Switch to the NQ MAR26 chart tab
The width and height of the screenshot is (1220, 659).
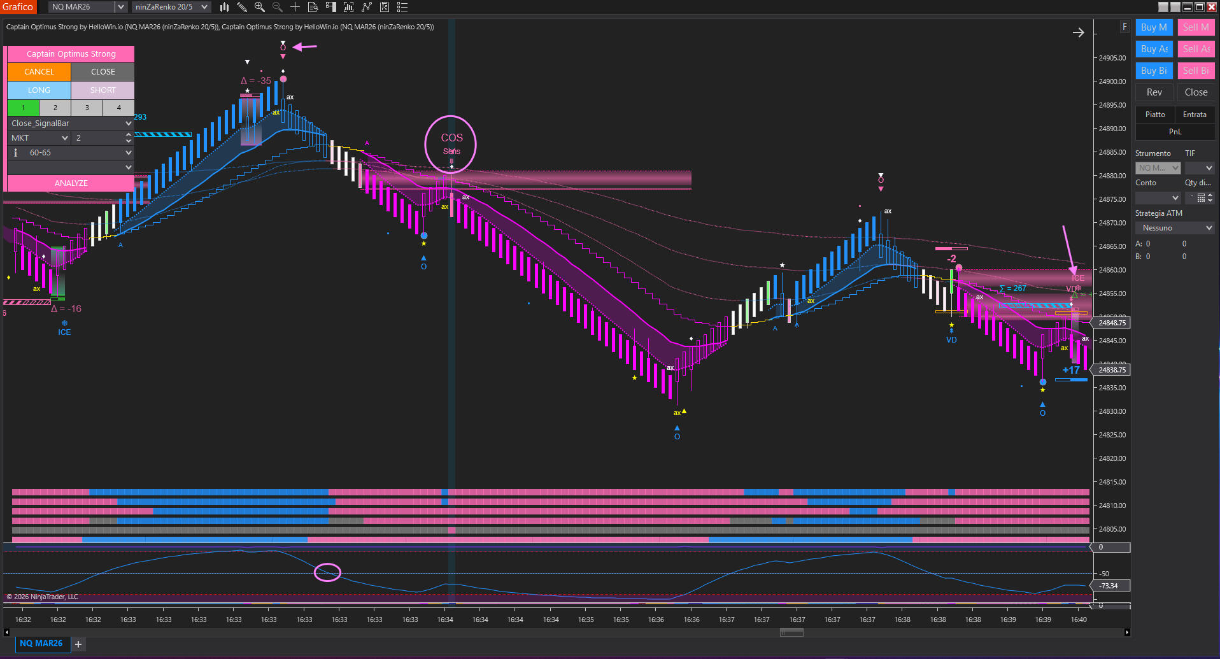point(41,644)
